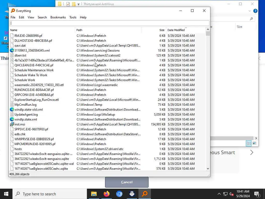This screenshot has height=199, width=265.
Task: Select MPCMDRUN.EXE-82616995.pf file
Action: tap(35, 144)
